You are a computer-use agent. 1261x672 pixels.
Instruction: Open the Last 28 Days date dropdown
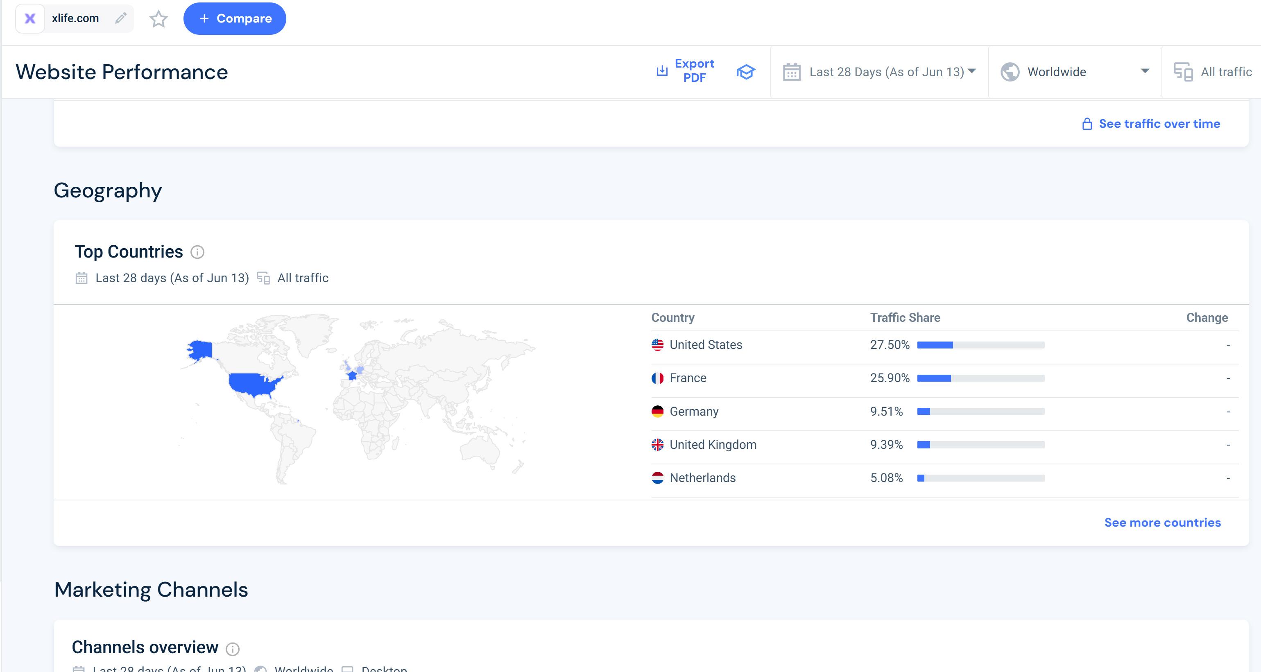[x=886, y=72]
